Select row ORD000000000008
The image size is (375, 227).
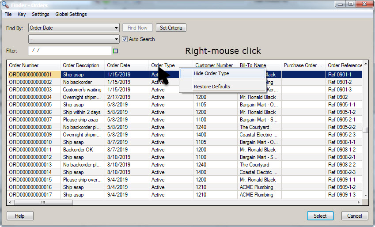(185, 127)
